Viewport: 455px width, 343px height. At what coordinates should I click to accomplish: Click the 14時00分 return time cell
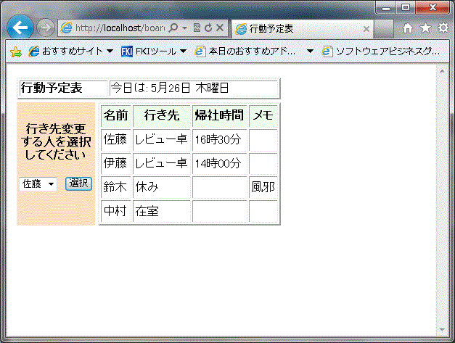coord(219,164)
